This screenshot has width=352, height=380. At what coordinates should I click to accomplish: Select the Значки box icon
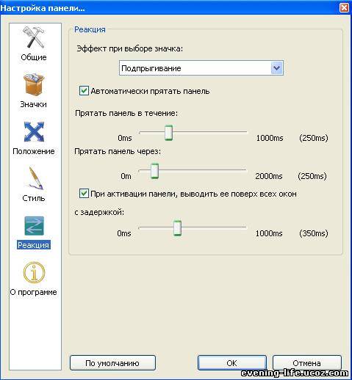(34, 84)
